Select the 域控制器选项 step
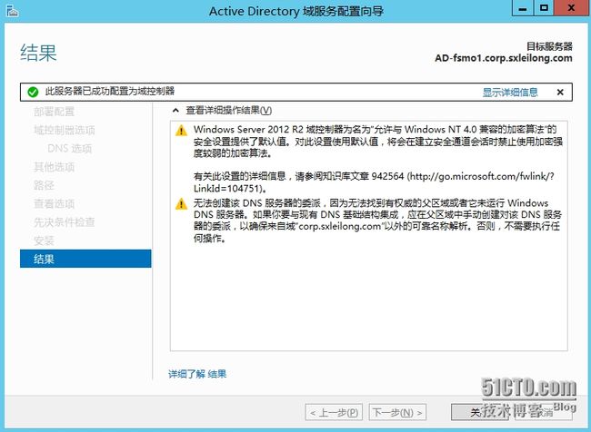 pos(64,130)
